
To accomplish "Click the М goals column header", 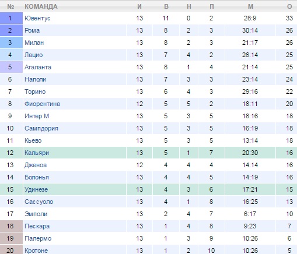I will 251,6.
